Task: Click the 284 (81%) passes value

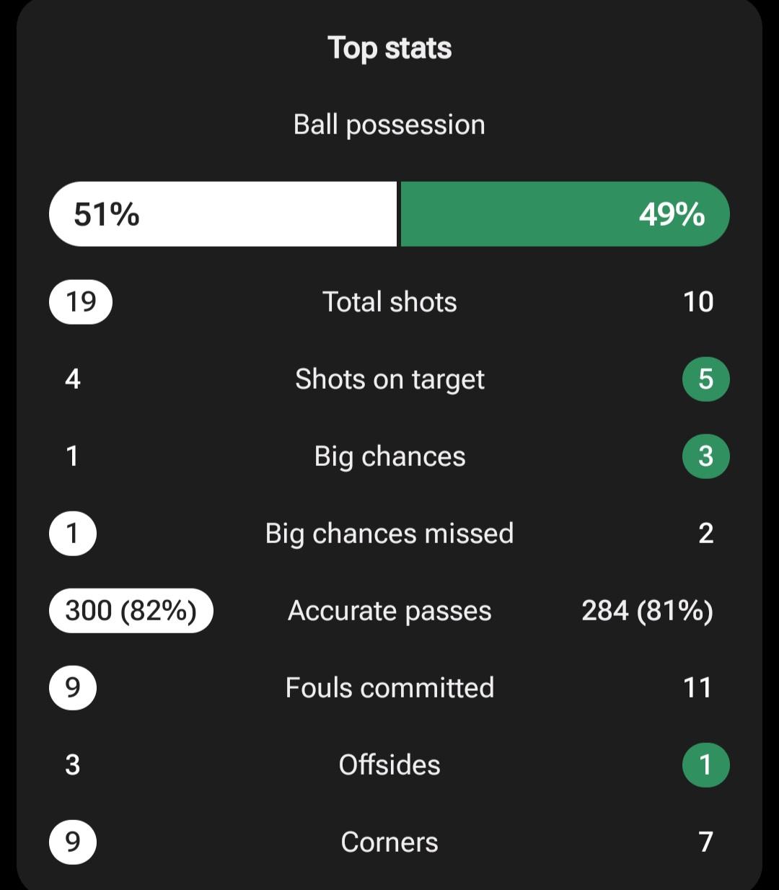Action: [x=647, y=611]
